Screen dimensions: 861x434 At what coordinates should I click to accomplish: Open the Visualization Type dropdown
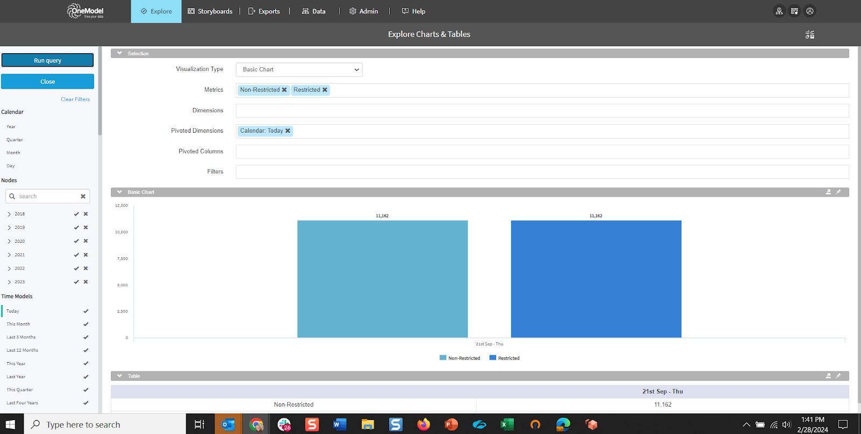pos(299,70)
